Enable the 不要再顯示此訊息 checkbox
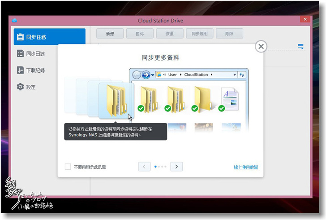326x220 pixels. coord(68,167)
